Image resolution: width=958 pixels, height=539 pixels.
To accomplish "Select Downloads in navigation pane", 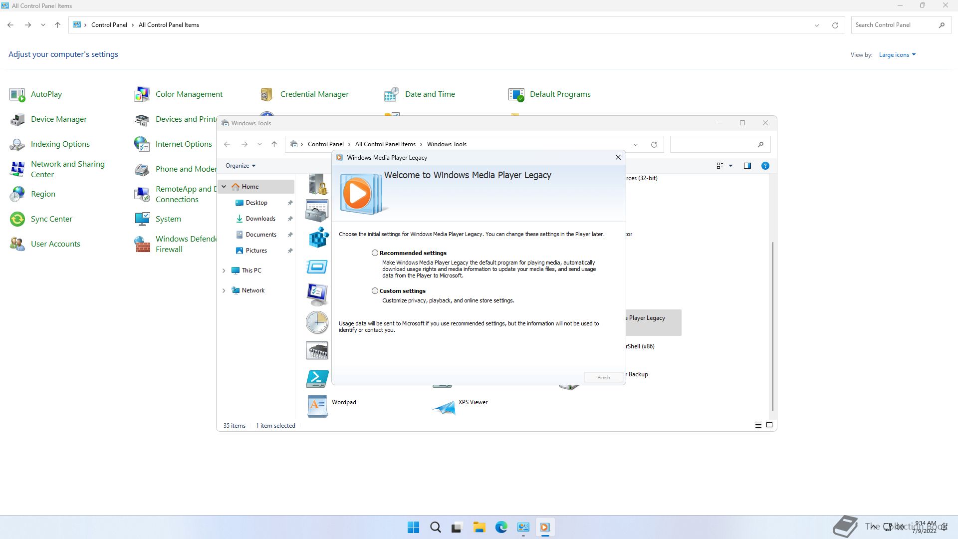I will point(260,219).
